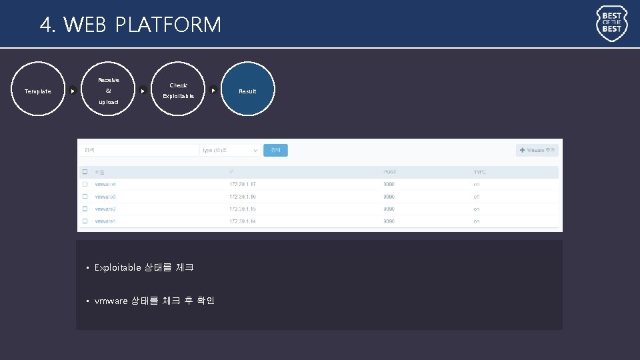Focus the search text field

(139, 150)
